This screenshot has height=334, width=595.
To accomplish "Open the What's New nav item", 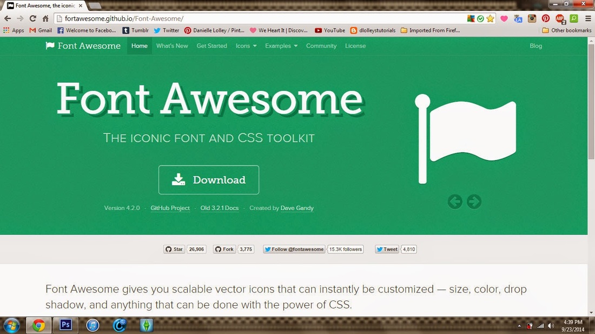I will pos(172,46).
